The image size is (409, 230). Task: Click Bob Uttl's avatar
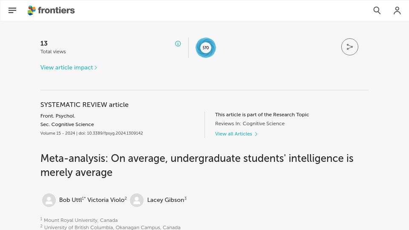coord(49,200)
